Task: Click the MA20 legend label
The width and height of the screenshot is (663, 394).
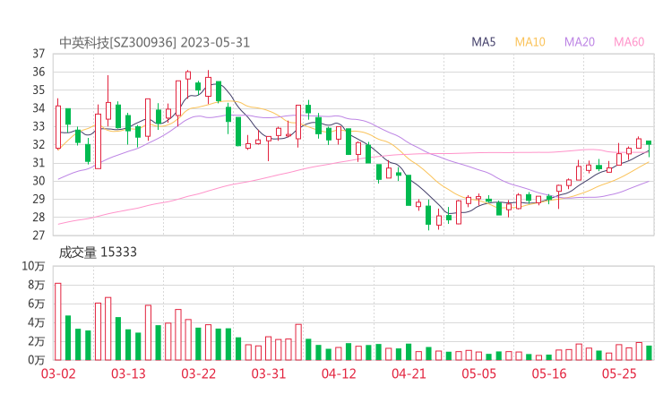Action: pyautogui.click(x=580, y=42)
